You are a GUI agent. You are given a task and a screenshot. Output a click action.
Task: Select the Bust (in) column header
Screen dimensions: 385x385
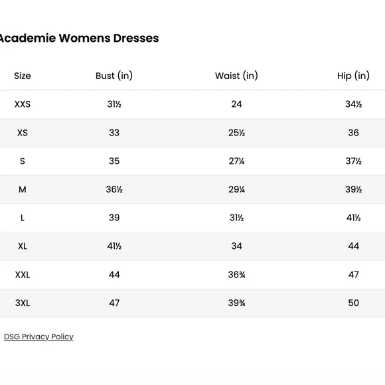pos(114,76)
